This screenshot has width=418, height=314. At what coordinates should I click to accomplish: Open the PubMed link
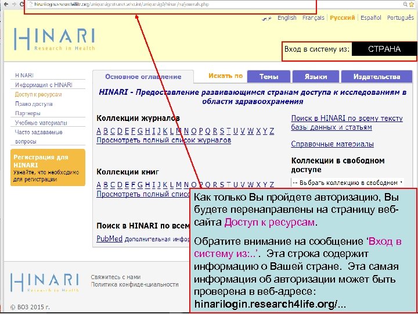[109, 238]
